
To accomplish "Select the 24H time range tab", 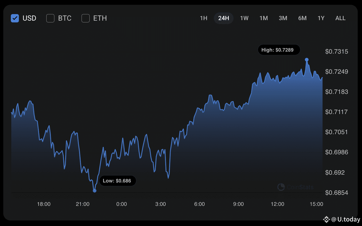I will click(x=224, y=18).
